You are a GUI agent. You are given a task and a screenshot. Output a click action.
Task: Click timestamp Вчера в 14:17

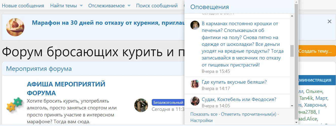[216, 88]
